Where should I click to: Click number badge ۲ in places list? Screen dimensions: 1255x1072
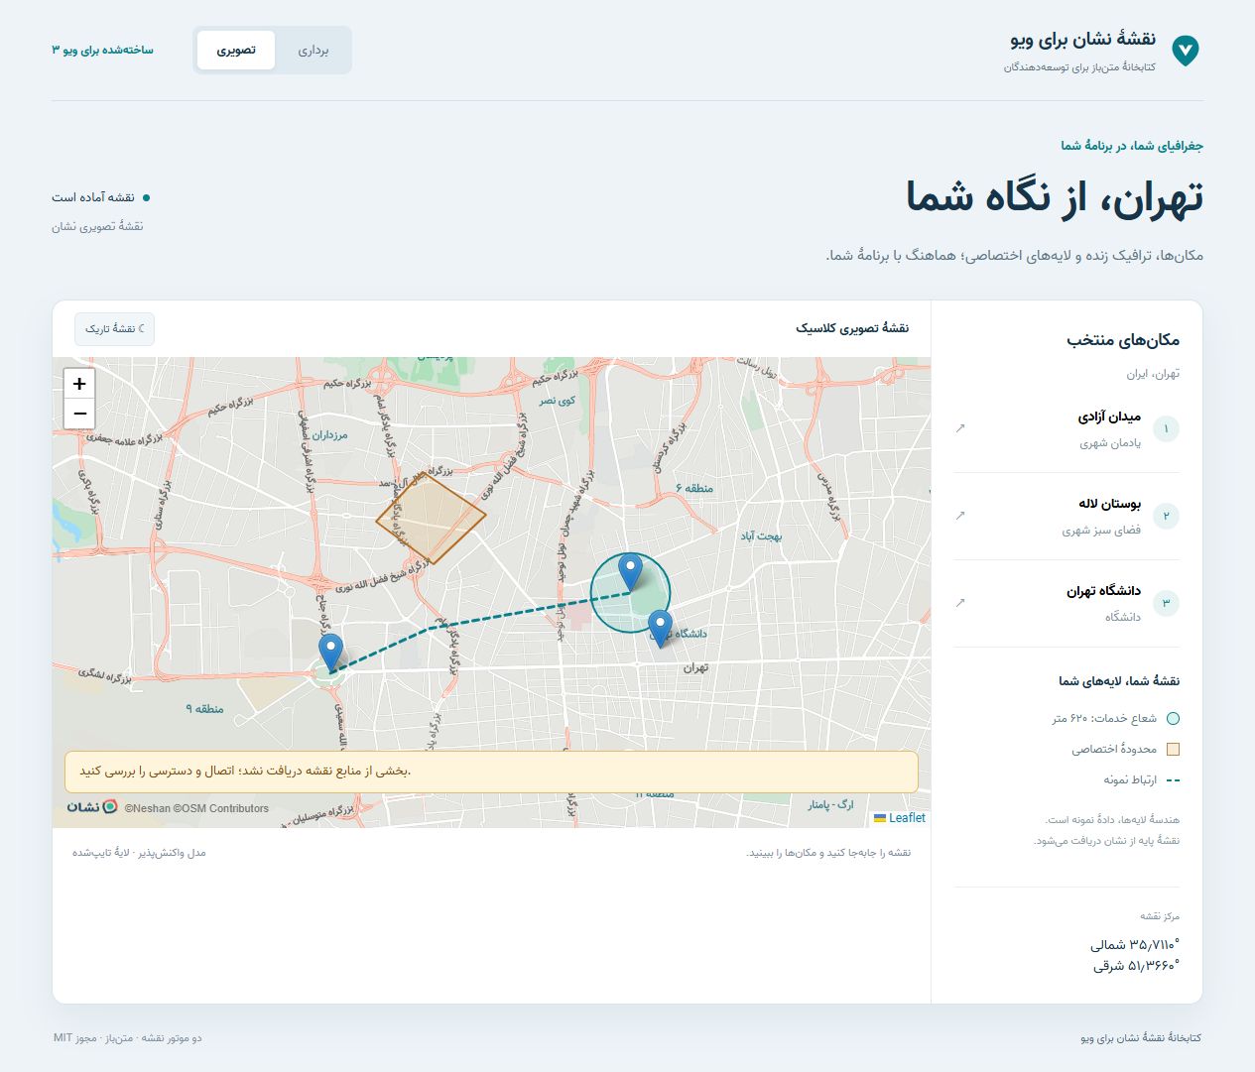pos(1167,517)
